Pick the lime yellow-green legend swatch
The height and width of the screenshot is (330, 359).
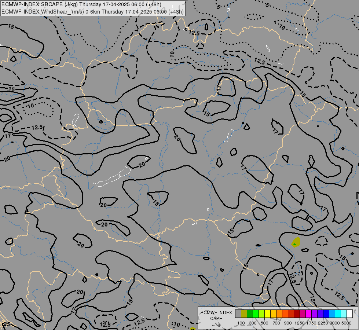(x=262, y=313)
